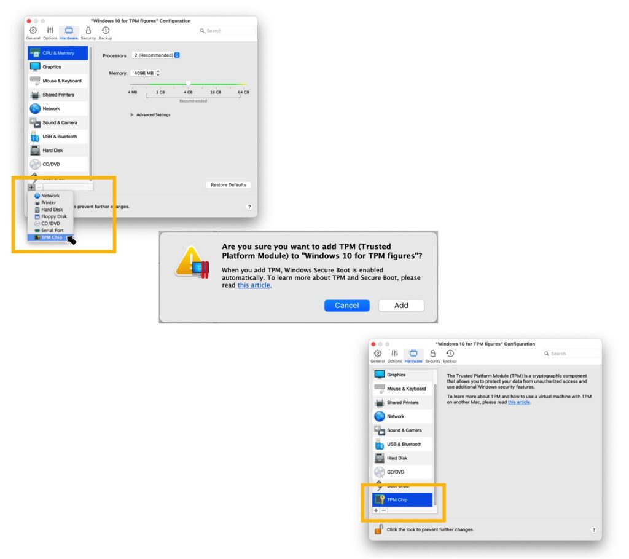Choose Serial Port in the add-device menu

[52, 231]
